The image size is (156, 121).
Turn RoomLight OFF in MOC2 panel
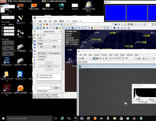pyautogui.click(x=11, y=18)
